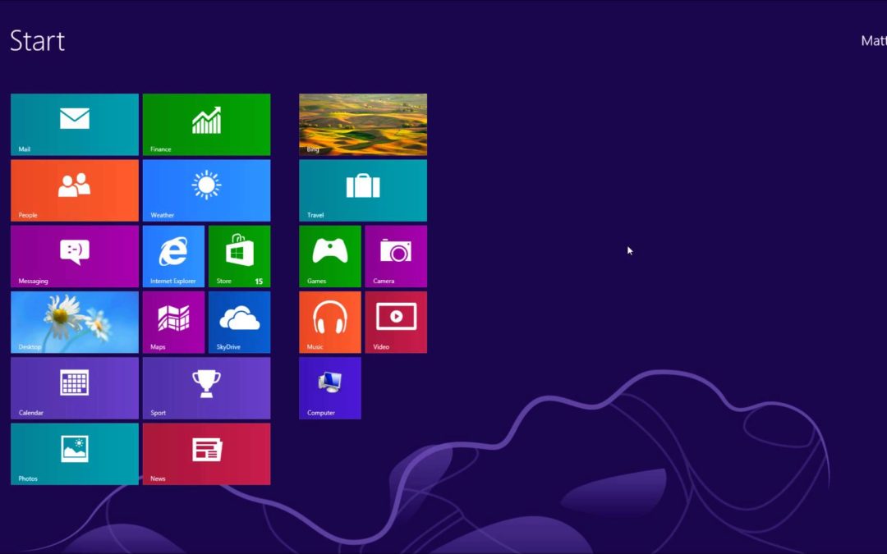887x554 pixels.
Task: Open the Music tile
Action: click(x=330, y=323)
